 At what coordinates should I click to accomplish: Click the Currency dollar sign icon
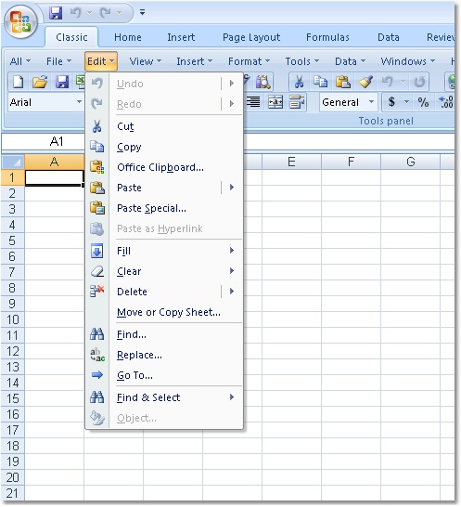[391, 102]
